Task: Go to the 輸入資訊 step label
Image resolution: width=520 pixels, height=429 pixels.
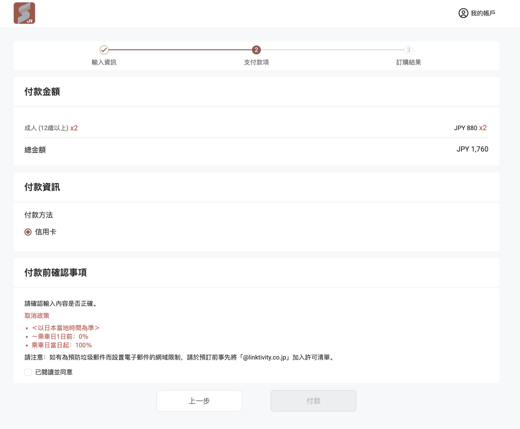Action: [x=104, y=62]
